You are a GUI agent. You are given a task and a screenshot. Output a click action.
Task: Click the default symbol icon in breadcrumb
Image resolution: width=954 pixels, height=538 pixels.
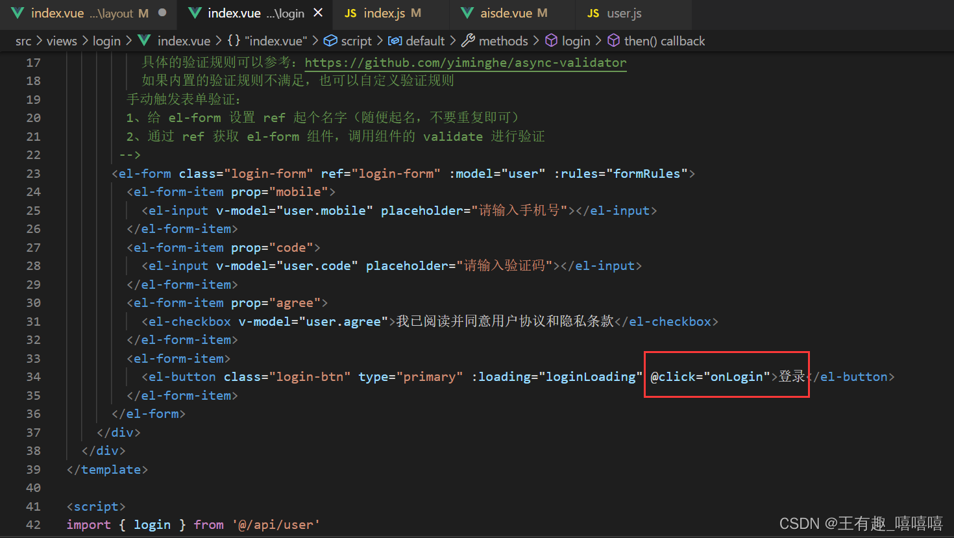395,41
